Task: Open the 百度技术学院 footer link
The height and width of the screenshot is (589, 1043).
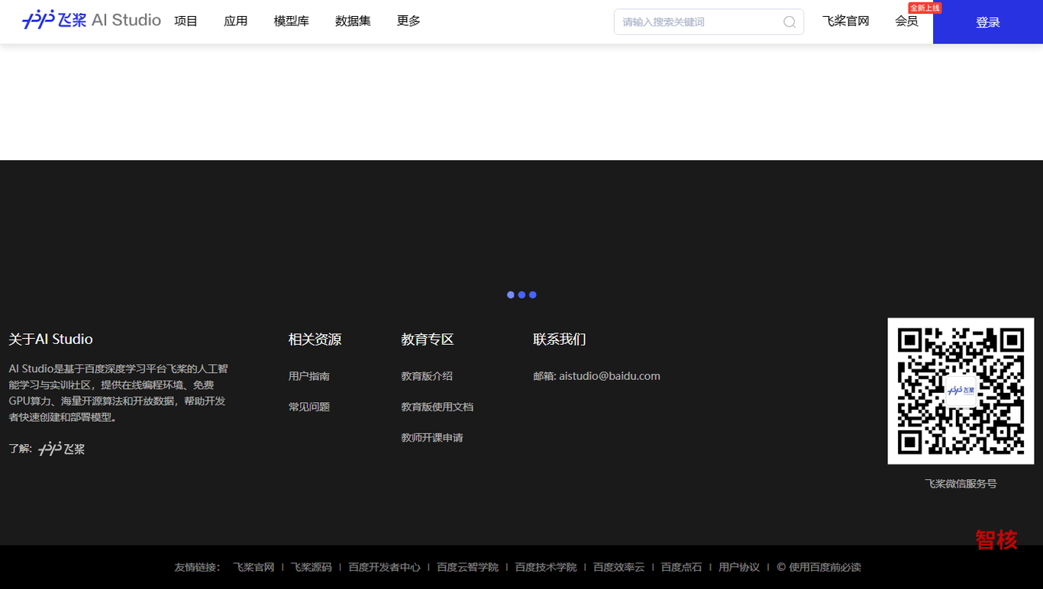Action: click(546, 568)
